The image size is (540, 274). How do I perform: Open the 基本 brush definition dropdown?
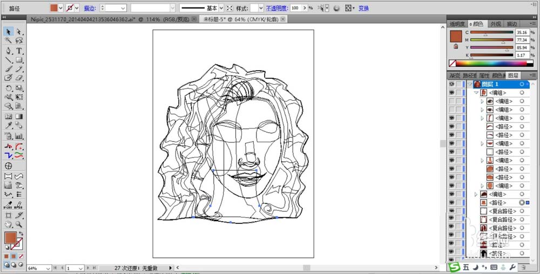221,8
